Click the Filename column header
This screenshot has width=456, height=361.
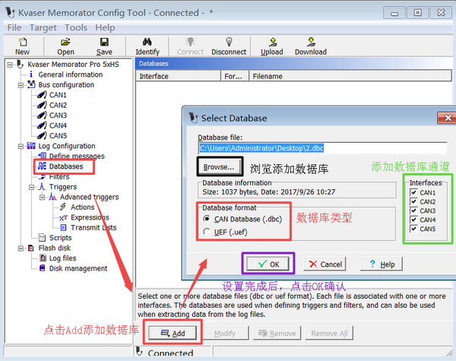pos(350,76)
